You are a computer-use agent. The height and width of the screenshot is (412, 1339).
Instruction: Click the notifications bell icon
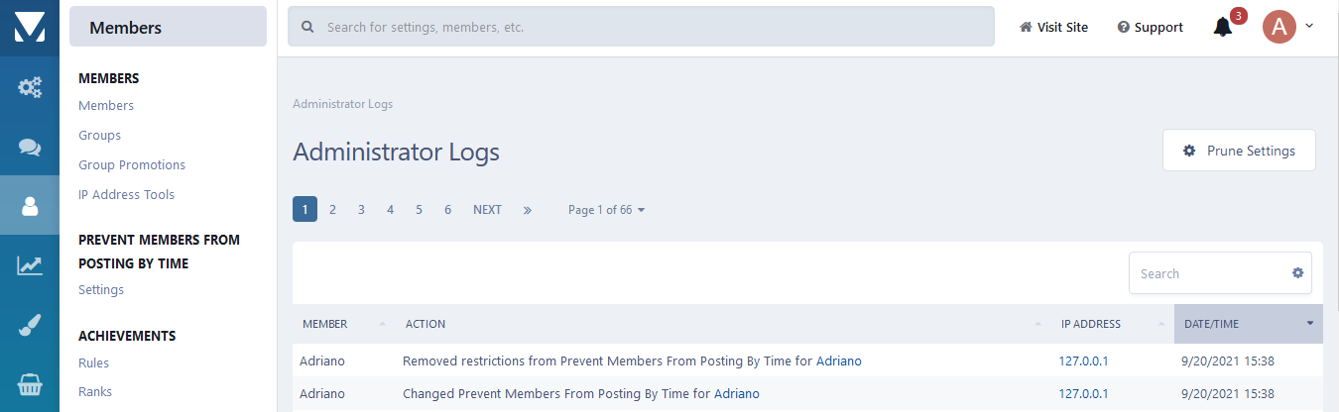1223,28
